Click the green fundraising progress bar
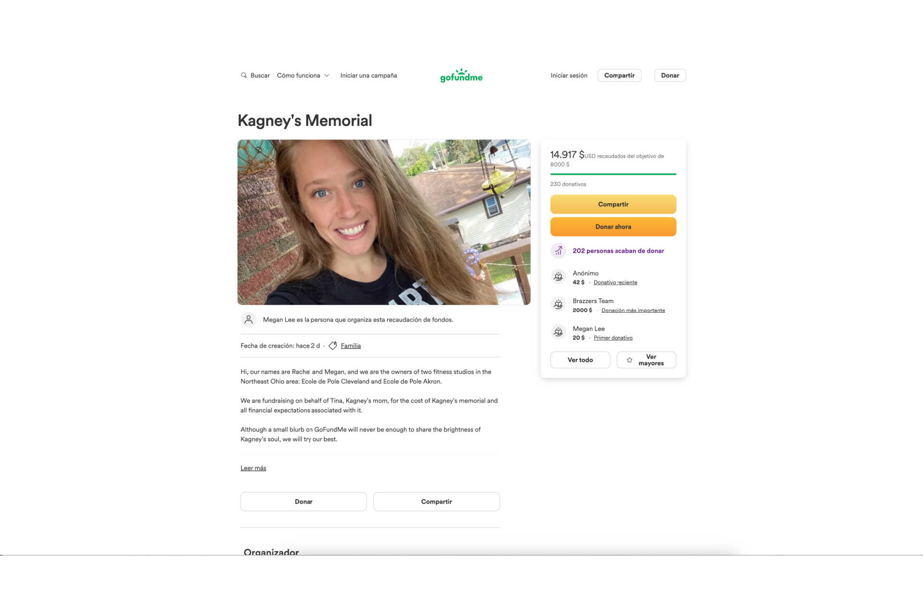This screenshot has height=615, width=923. pyautogui.click(x=613, y=174)
